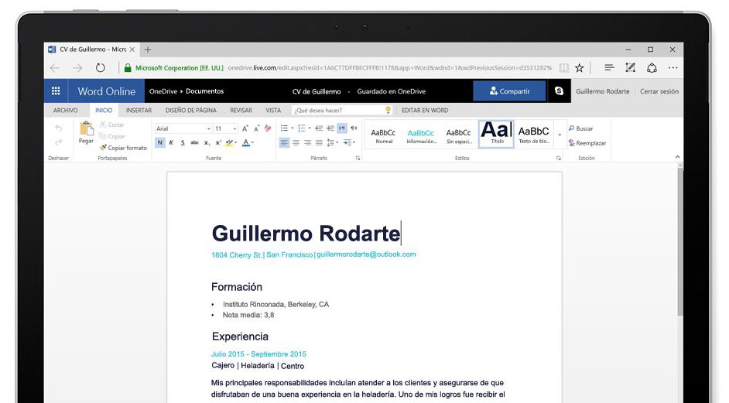729x403 pixels.
Task: Click the clear formatting eraser icon
Action: pyautogui.click(x=268, y=128)
